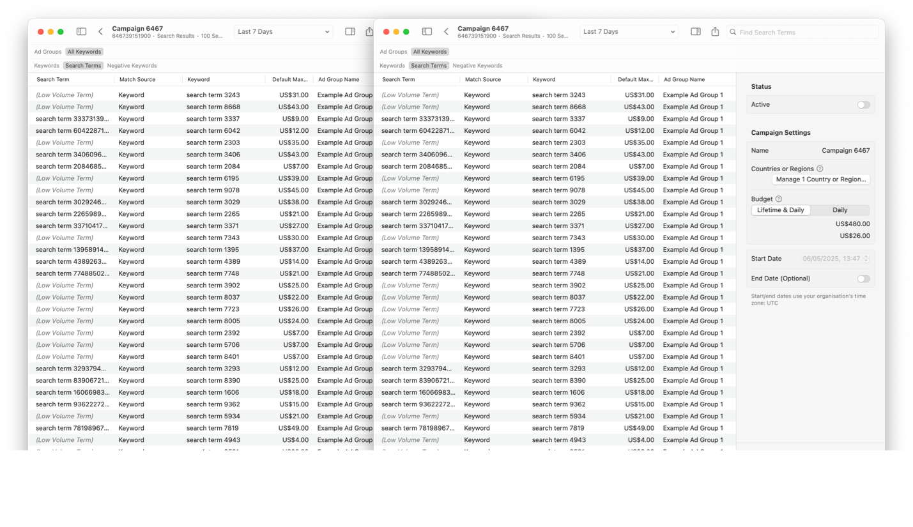Open help icon beside Budget label
This screenshot has height=527, width=913.
point(778,199)
